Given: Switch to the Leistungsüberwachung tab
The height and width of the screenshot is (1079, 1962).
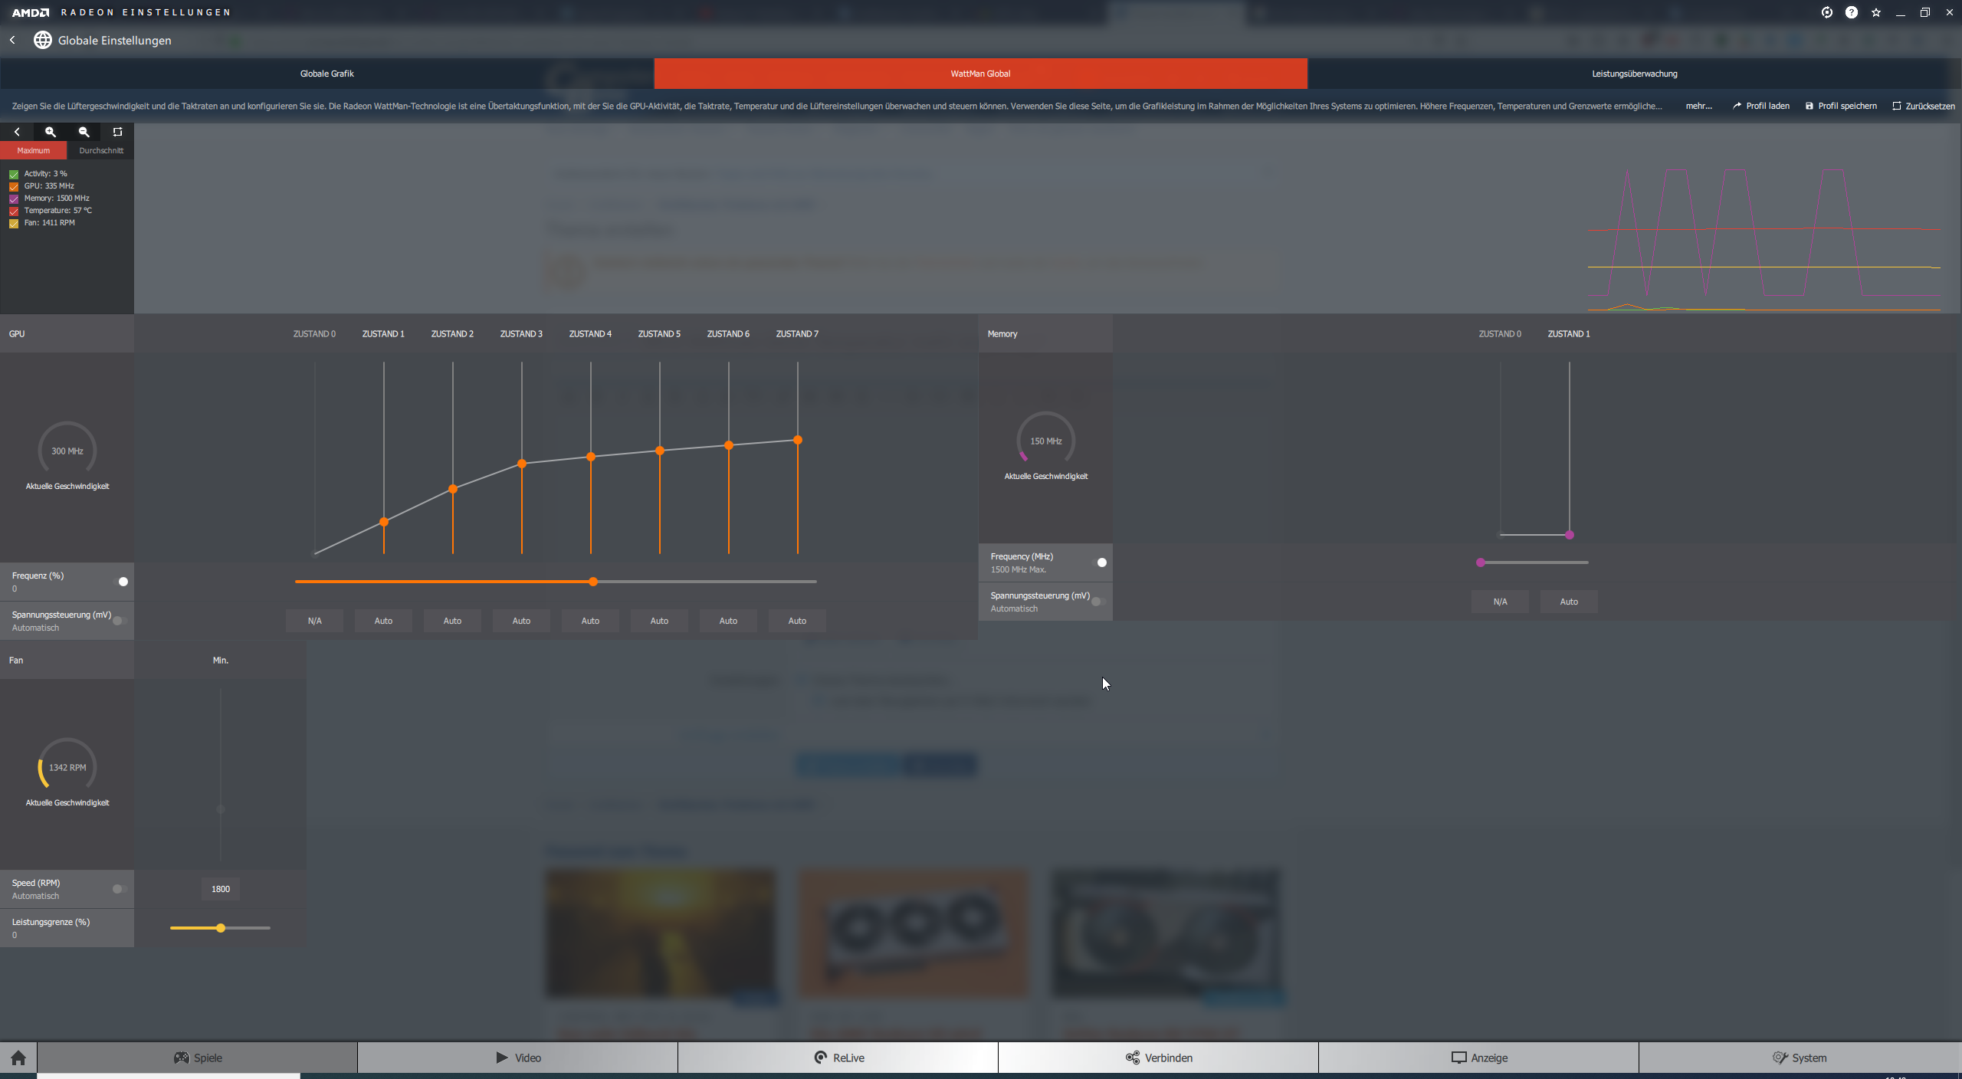Looking at the screenshot, I should [x=1634, y=74].
